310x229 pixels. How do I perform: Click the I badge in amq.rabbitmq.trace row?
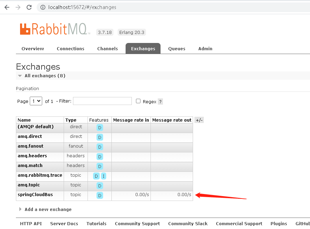tap(103, 176)
